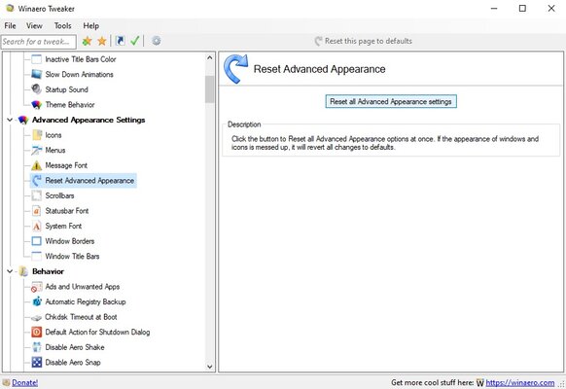This screenshot has height=389, width=566.
Task: Collapse the Advanced Appearance Settings node
Action: [10, 120]
